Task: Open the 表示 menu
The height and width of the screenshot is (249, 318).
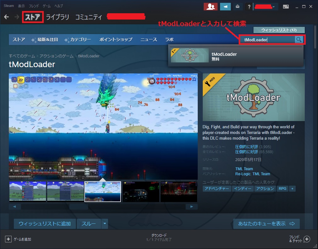Action: pyautogui.click(x=21, y=6)
